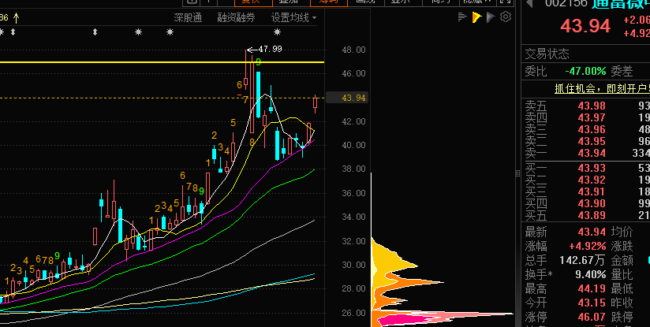Select the yellow horizontal line near 47.00
Image resolution: width=650 pixels, height=327 pixels.
click(162, 62)
